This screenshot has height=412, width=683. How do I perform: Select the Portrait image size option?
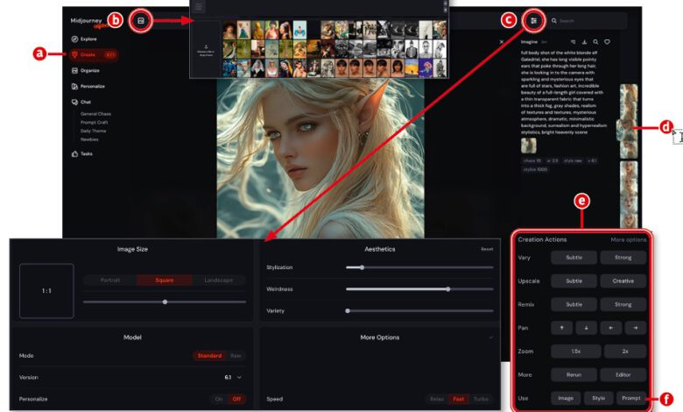pyautogui.click(x=109, y=280)
